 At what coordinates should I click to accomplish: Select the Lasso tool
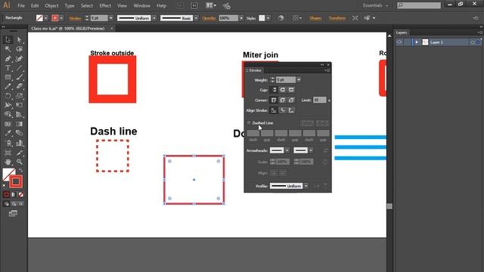pos(19,49)
